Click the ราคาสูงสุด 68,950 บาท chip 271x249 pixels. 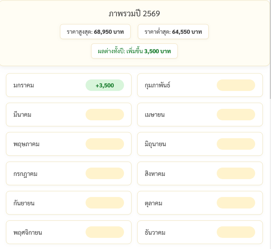(95, 32)
